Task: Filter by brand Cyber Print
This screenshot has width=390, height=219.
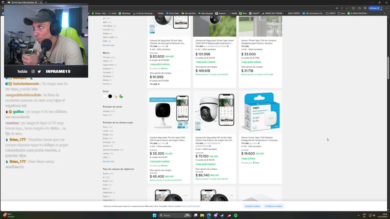Action: tap(109, 65)
